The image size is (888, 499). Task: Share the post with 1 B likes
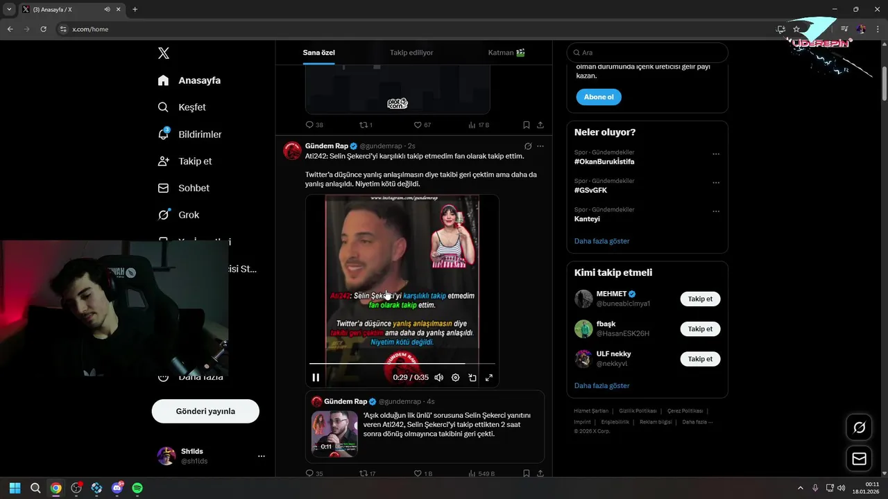pos(540,474)
